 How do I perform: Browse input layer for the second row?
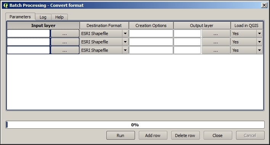click(x=65, y=42)
